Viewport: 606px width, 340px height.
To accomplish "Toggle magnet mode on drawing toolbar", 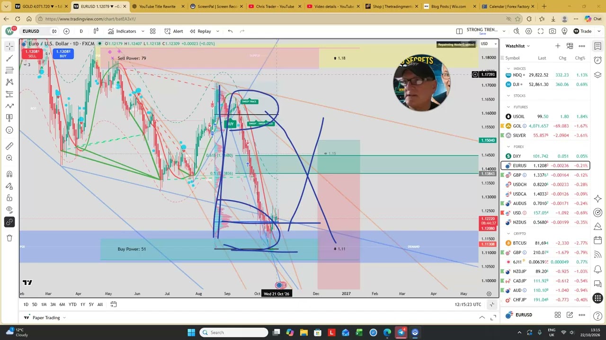I will click(9, 174).
